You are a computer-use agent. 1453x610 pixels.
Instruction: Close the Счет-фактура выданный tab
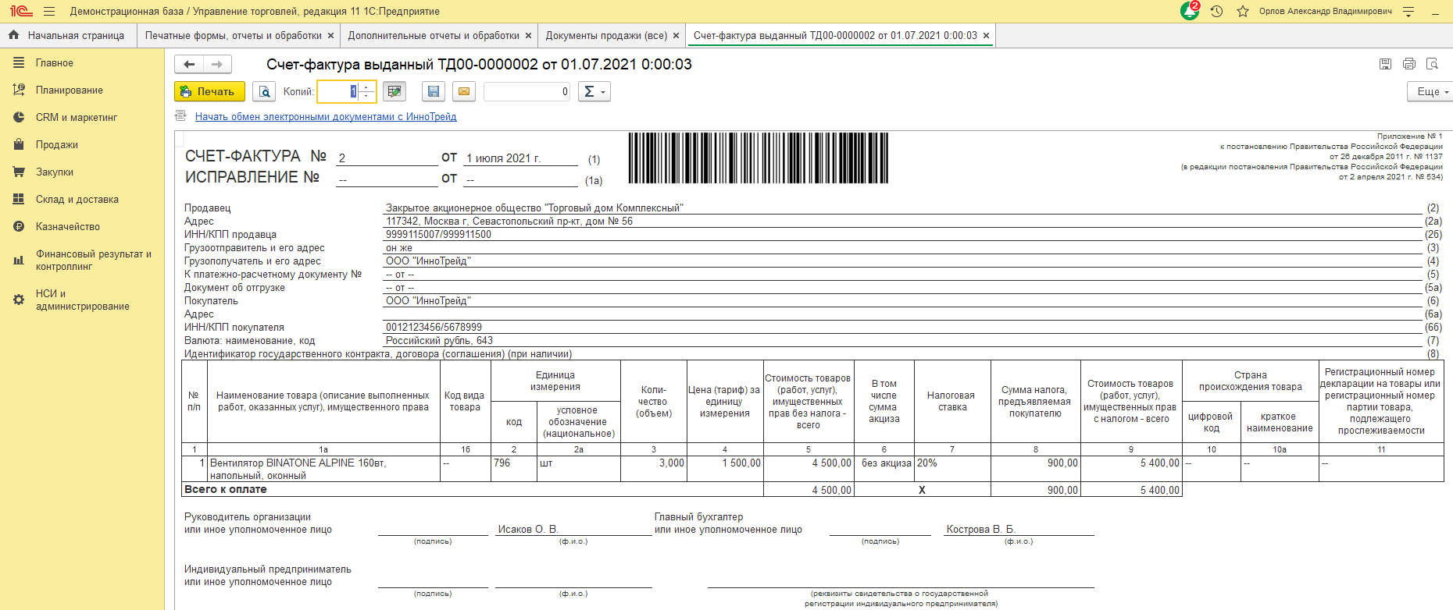(x=986, y=36)
